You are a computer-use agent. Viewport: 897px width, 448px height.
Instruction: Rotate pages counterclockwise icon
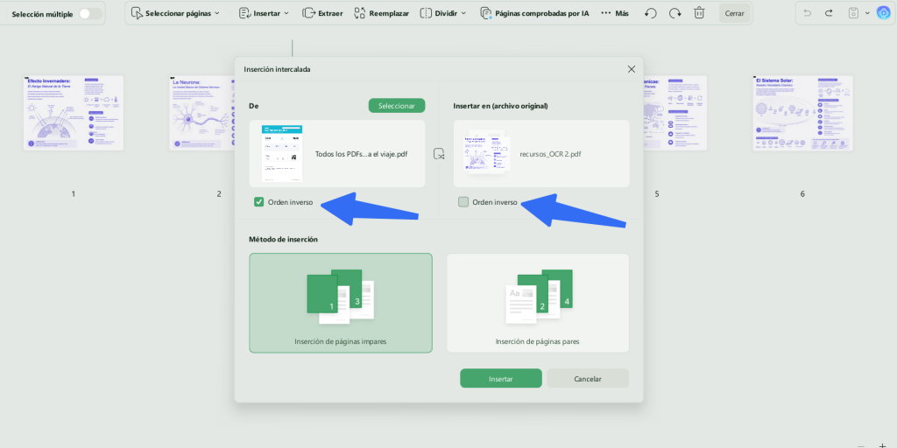pos(651,13)
